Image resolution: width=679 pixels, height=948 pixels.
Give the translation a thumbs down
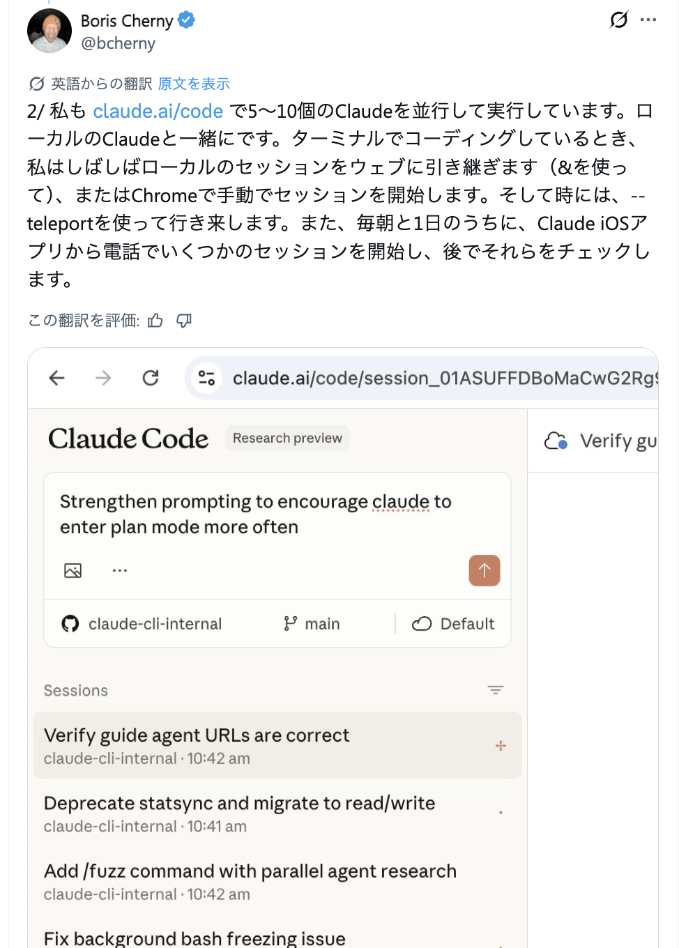tap(183, 320)
